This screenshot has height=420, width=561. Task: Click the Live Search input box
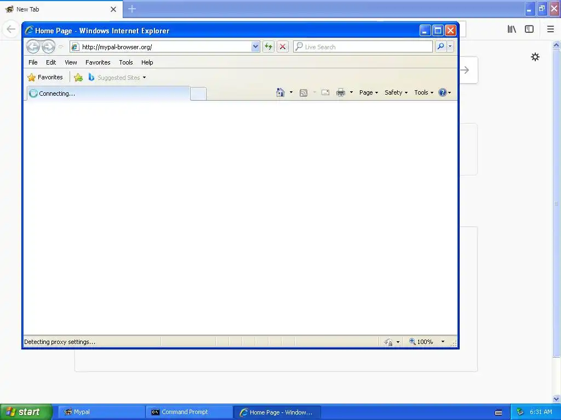[363, 47]
